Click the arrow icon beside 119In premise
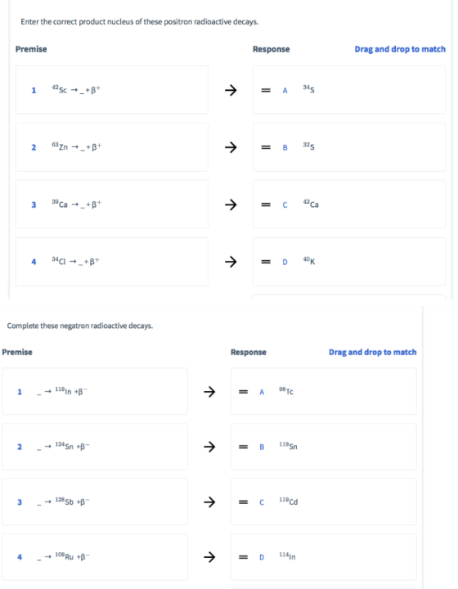The width and height of the screenshot is (458, 589). tap(209, 392)
